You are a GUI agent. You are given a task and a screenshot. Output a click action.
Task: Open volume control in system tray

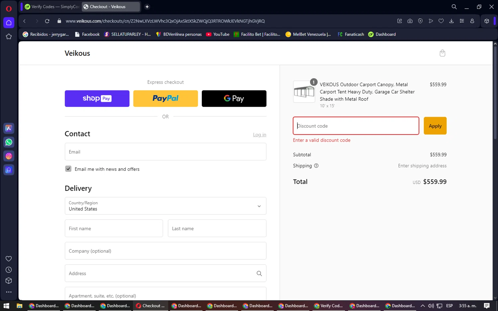(x=431, y=306)
